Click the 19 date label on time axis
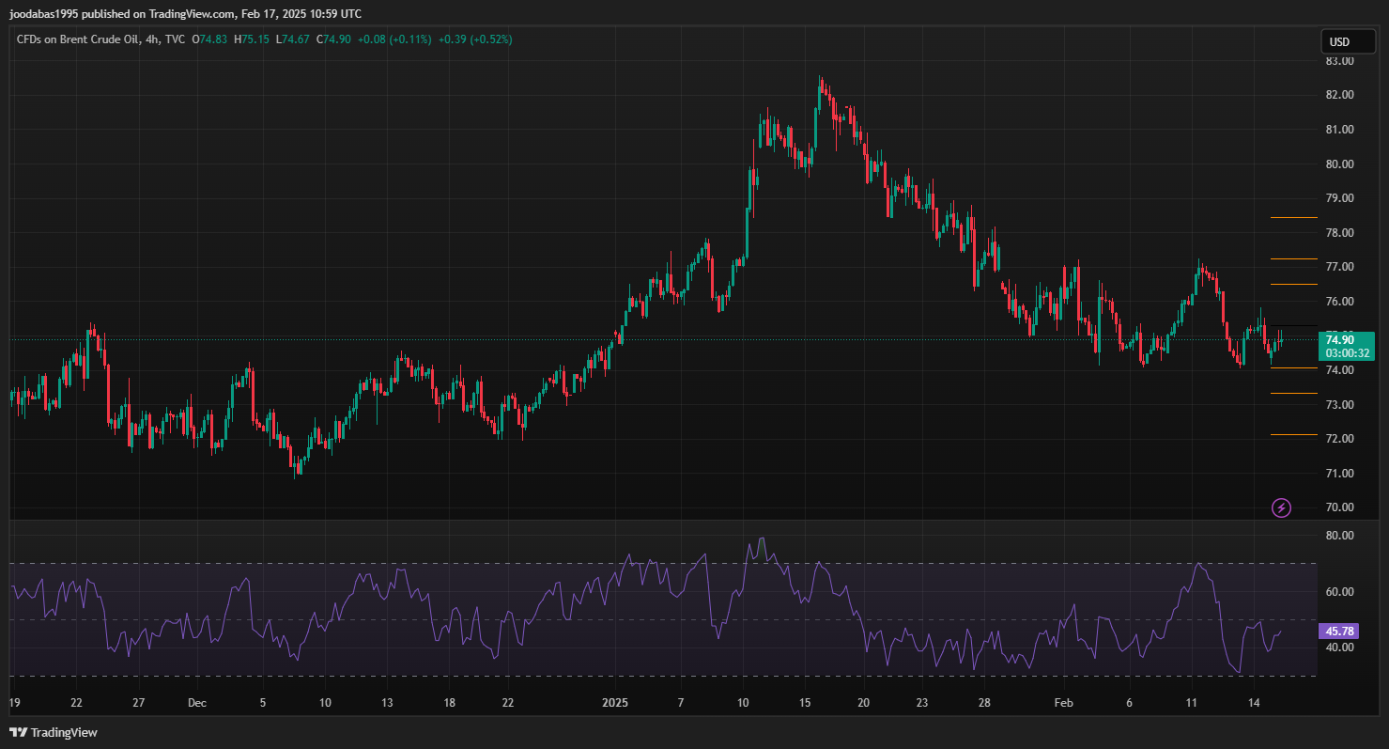This screenshot has height=749, width=1389. 14,702
